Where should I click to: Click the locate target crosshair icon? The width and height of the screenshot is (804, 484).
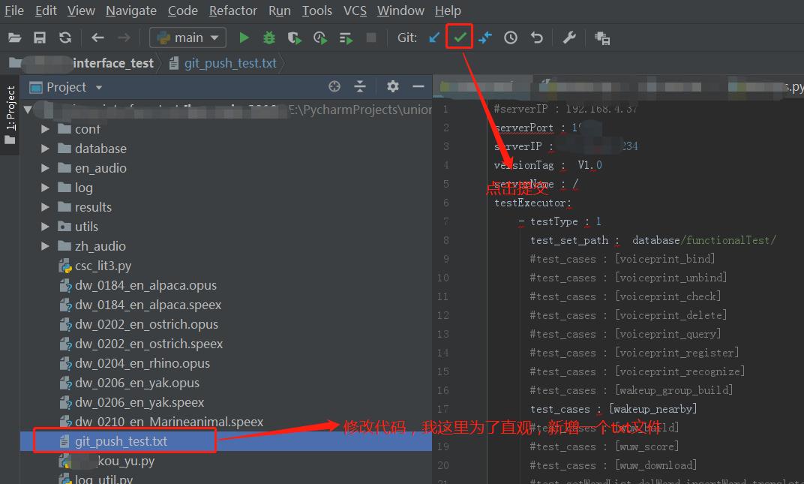(334, 87)
